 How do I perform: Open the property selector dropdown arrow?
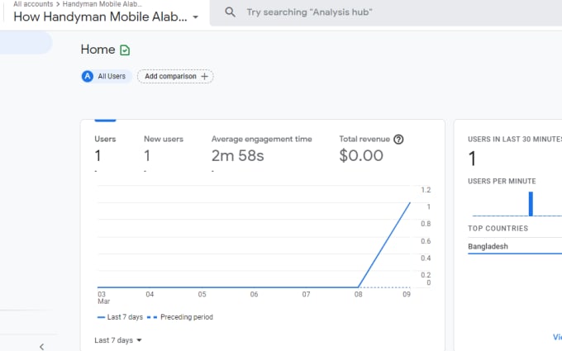[195, 17]
